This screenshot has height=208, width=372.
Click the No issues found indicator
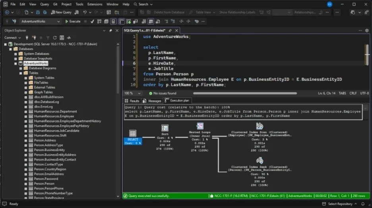click(163, 94)
